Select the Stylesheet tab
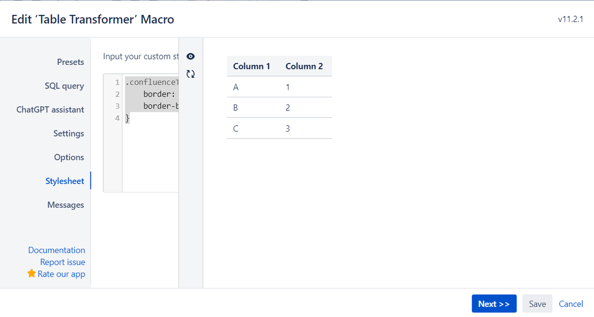The height and width of the screenshot is (317, 594). 65,181
